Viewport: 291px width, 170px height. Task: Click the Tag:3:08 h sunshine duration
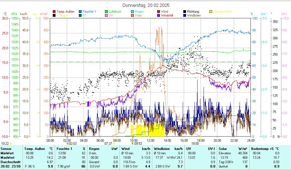click(x=226, y=162)
